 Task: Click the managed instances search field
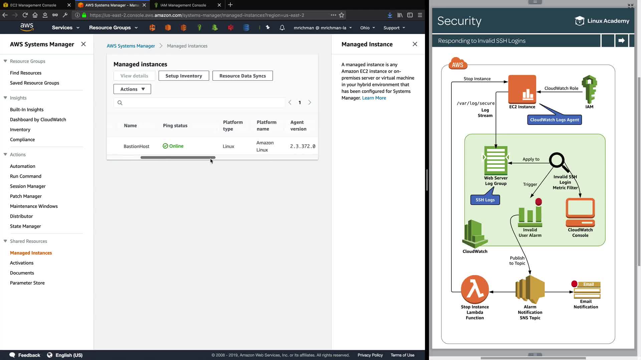click(x=200, y=103)
